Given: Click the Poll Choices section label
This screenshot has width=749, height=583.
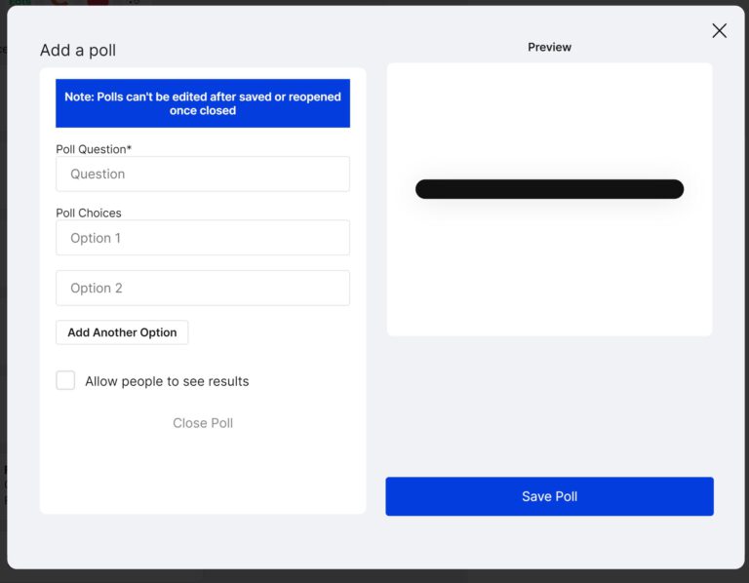Looking at the screenshot, I should (x=89, y=213).
